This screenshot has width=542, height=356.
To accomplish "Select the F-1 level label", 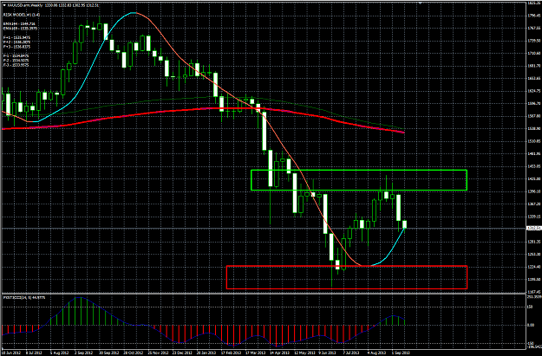I will click(x=16, y=55).
